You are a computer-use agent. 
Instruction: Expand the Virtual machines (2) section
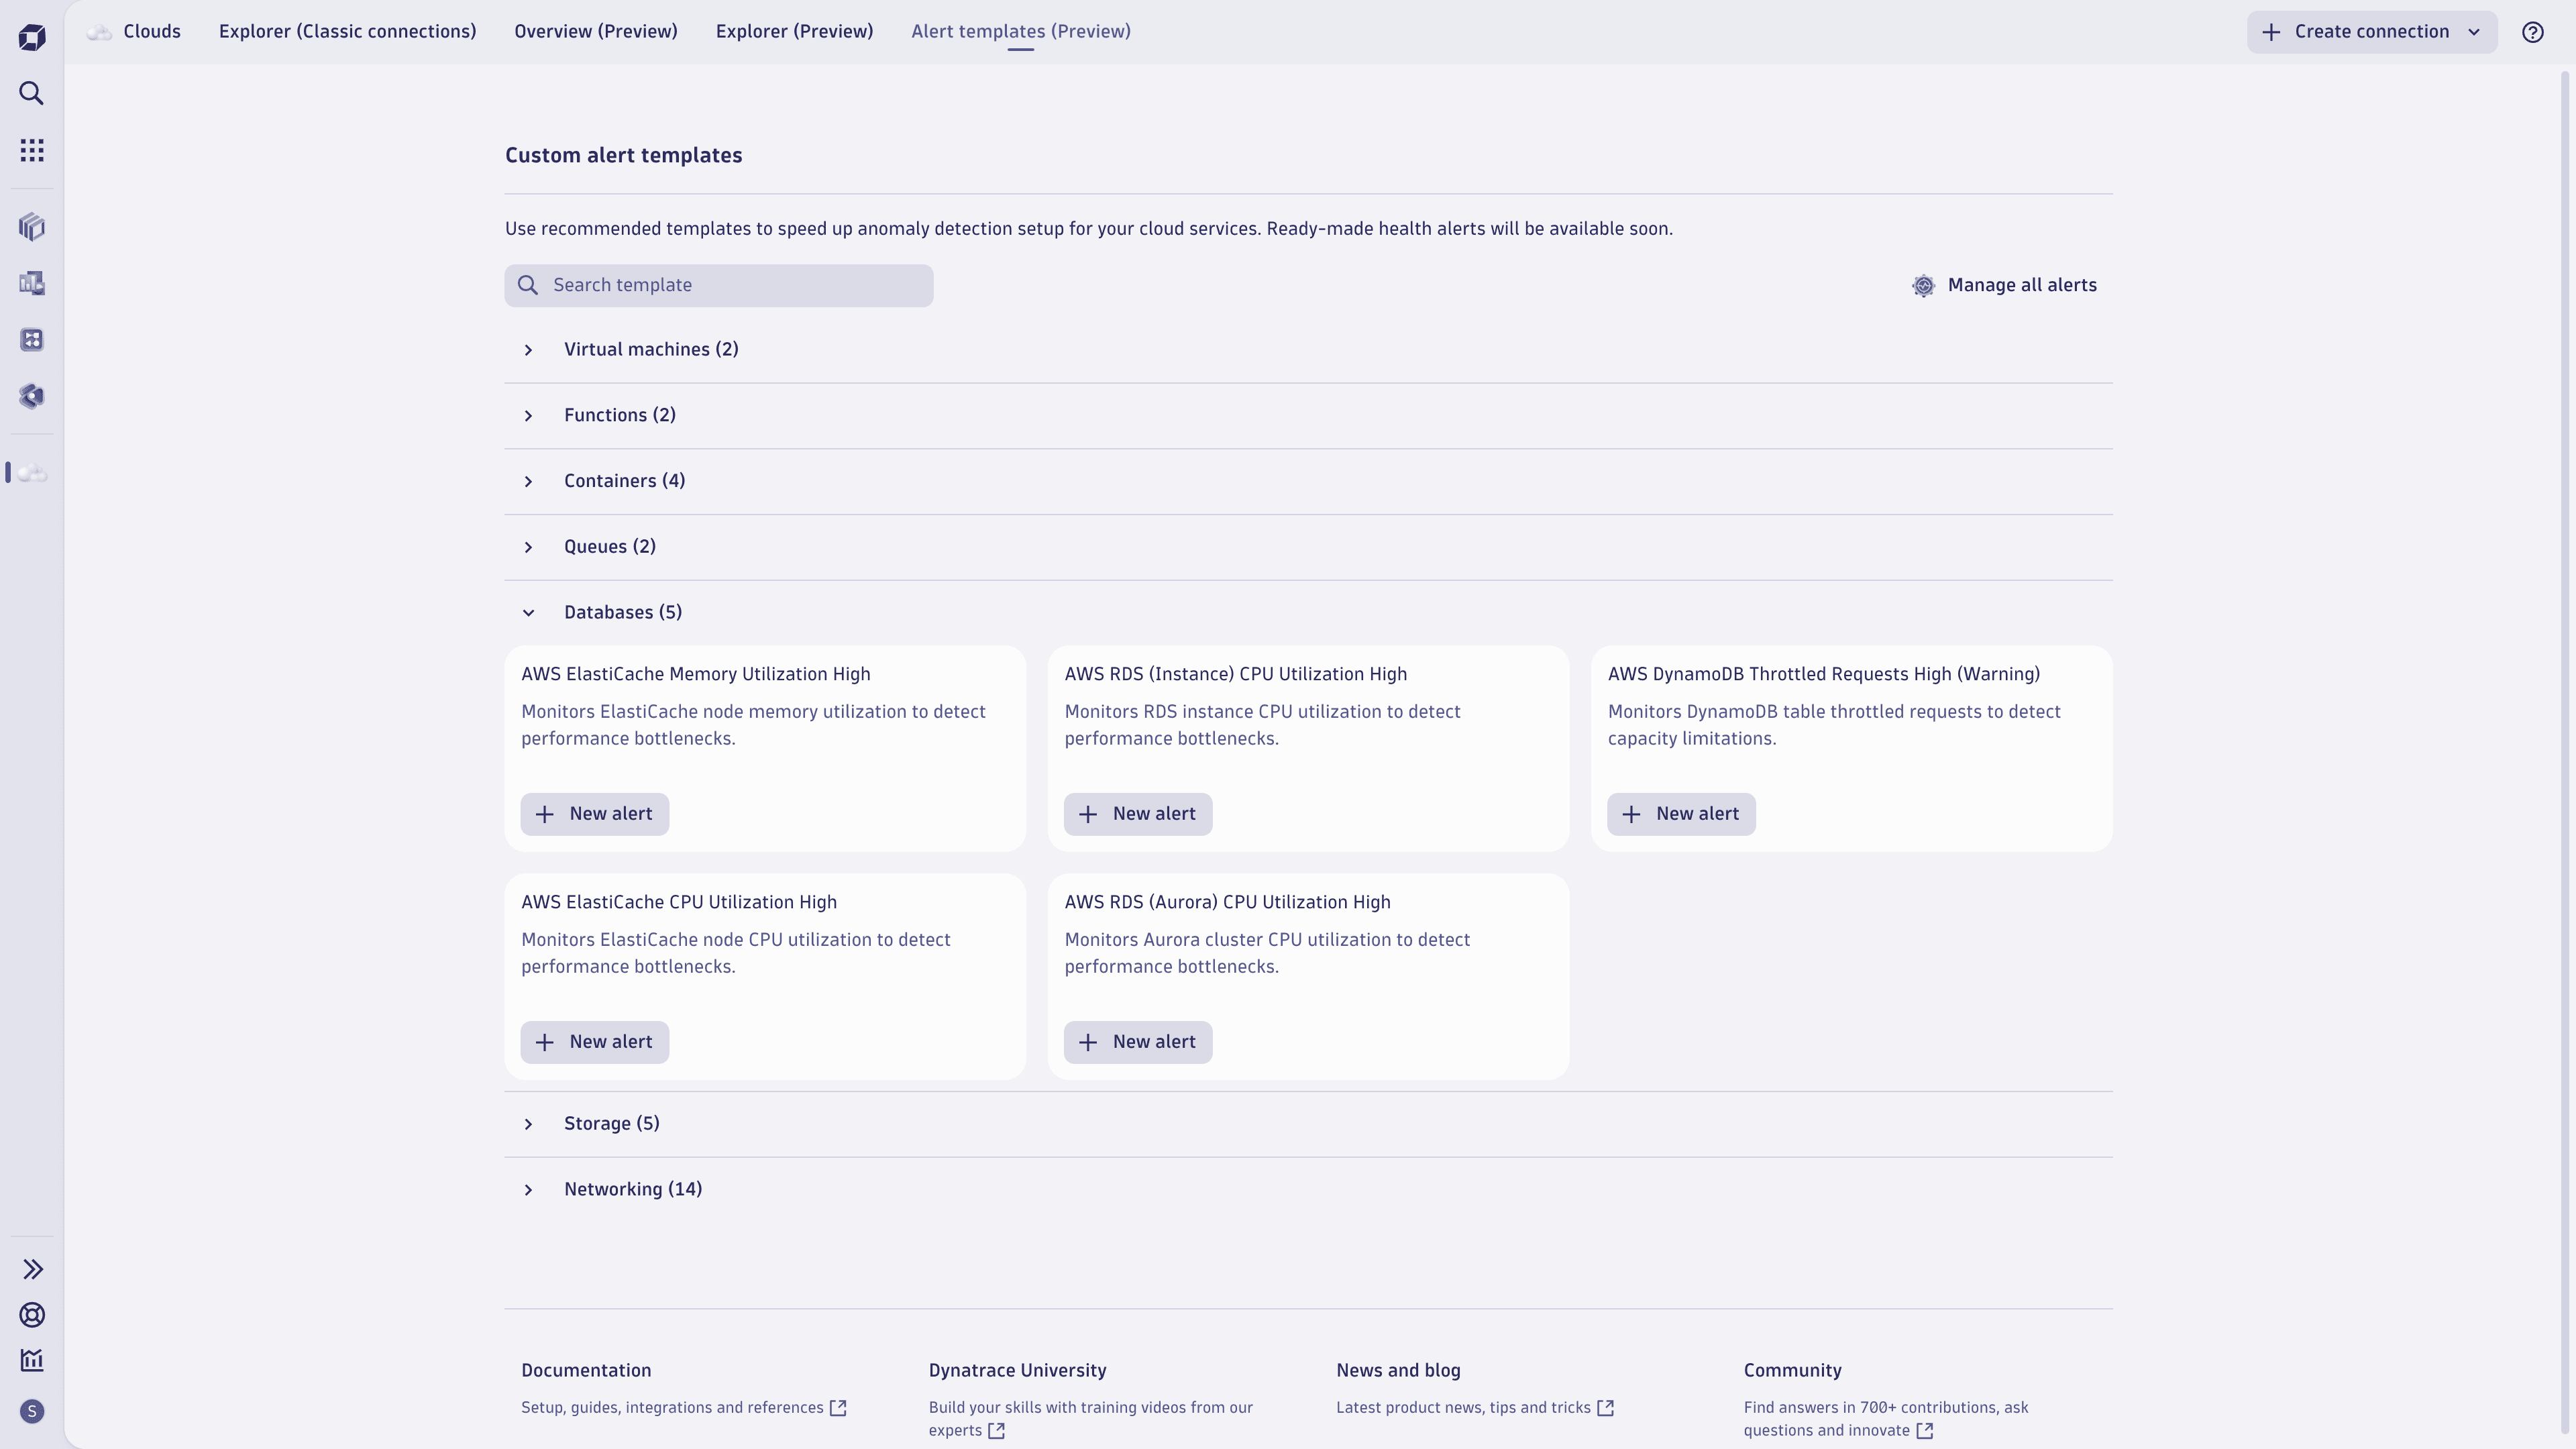1308,349
